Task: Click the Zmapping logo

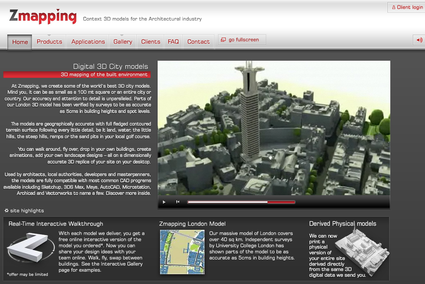Action: click(x=43, y=16)
